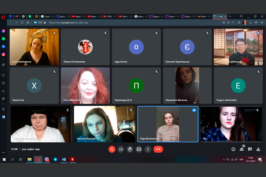Open taskbar search
The width and height of the screenshot is (266, 177).
click(12, 159)
